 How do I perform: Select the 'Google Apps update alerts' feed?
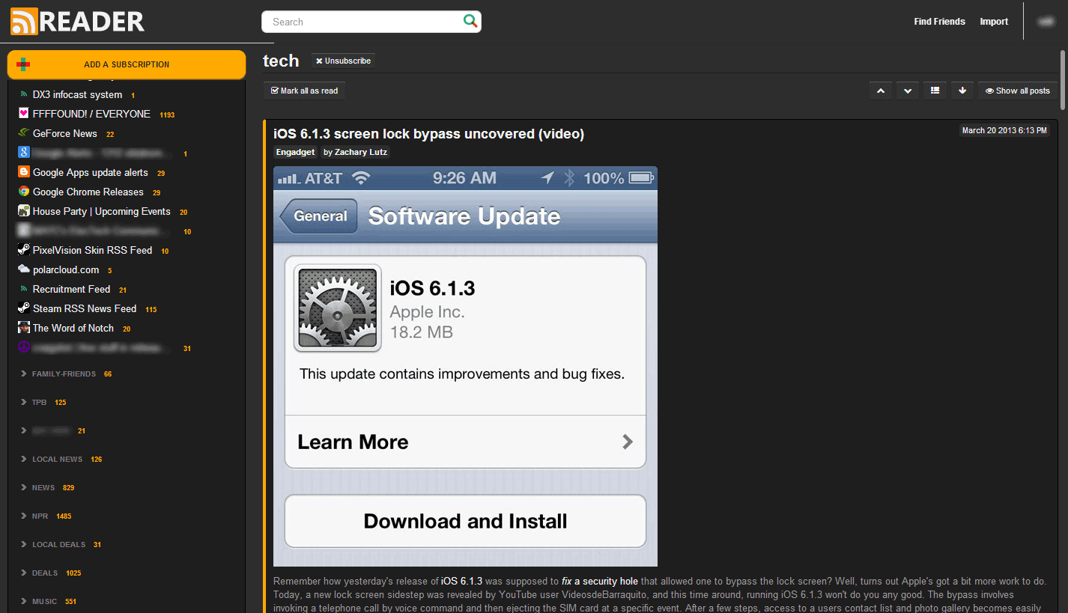[91, 172]
